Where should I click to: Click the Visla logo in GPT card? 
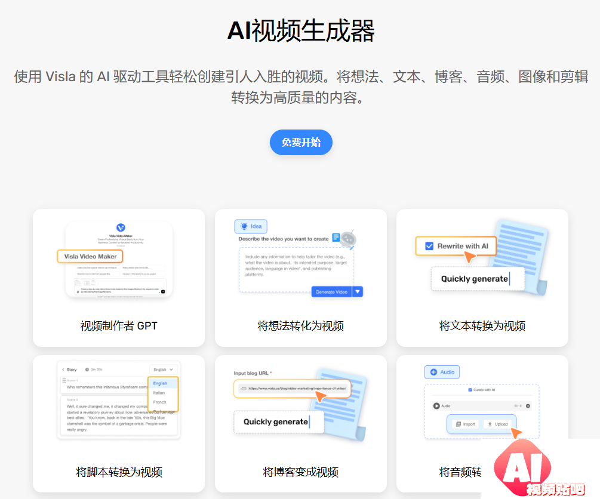tap(121, 227)
